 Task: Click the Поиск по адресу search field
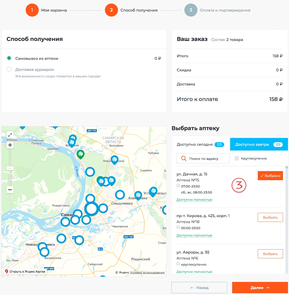tap(203, 159)
